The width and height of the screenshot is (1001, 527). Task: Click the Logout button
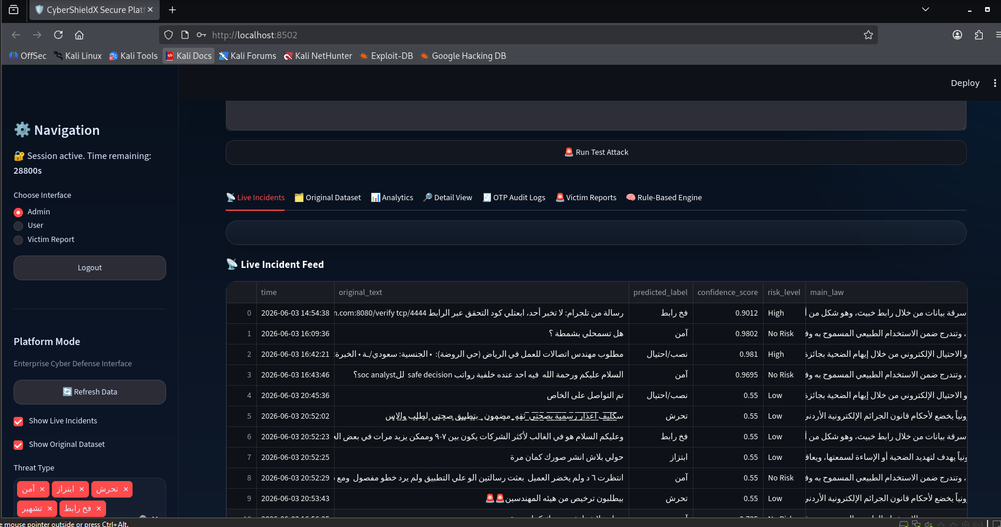[x=90, y=268]
